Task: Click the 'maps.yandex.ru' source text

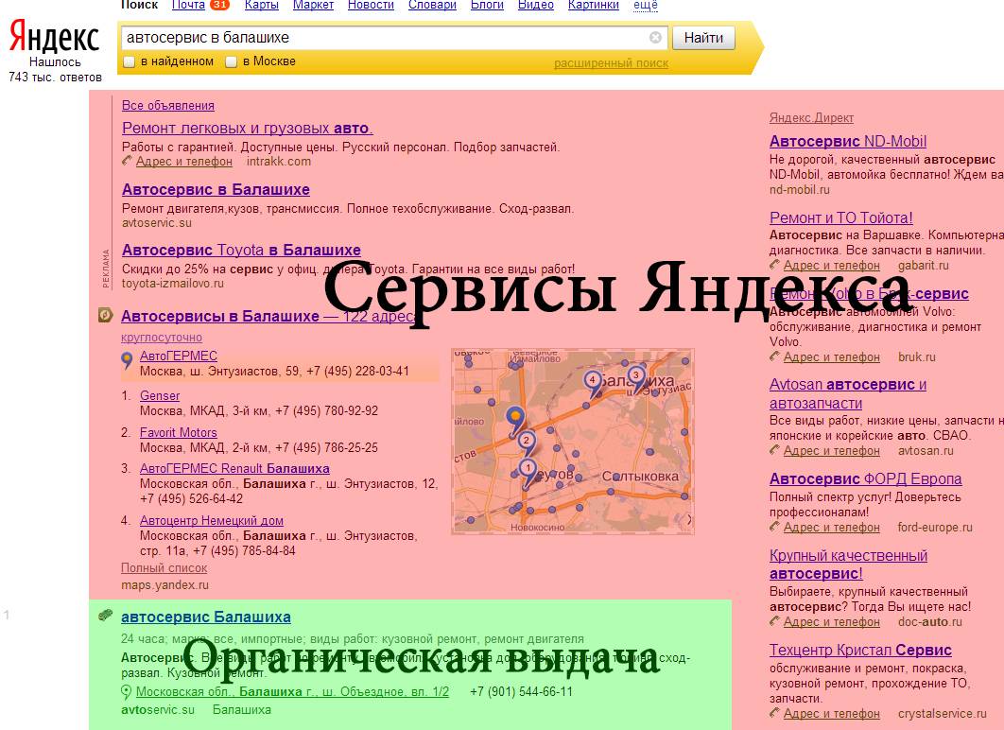Action: click(x=164, y=584)
